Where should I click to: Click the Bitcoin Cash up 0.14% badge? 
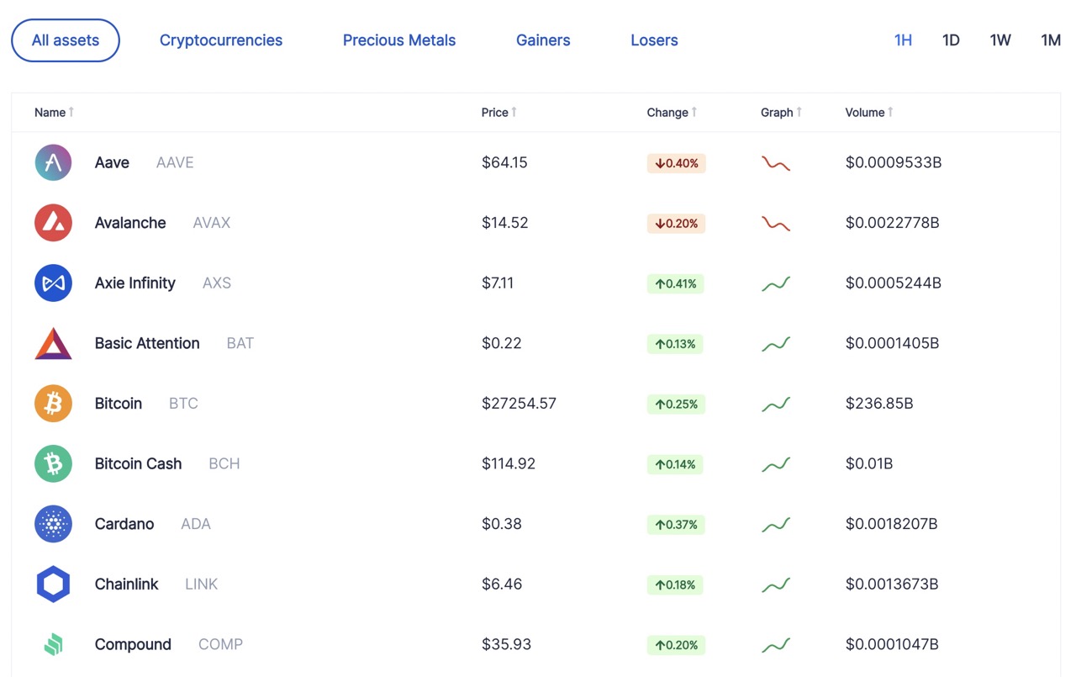coord(675,464)
